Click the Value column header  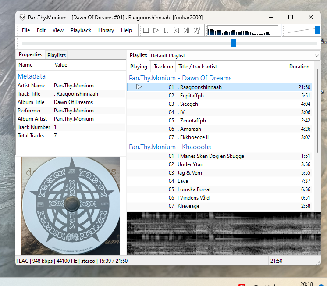[89, 65]
